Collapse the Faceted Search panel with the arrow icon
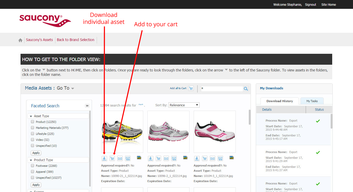The image size is (353, 192). tap(87, 106)
